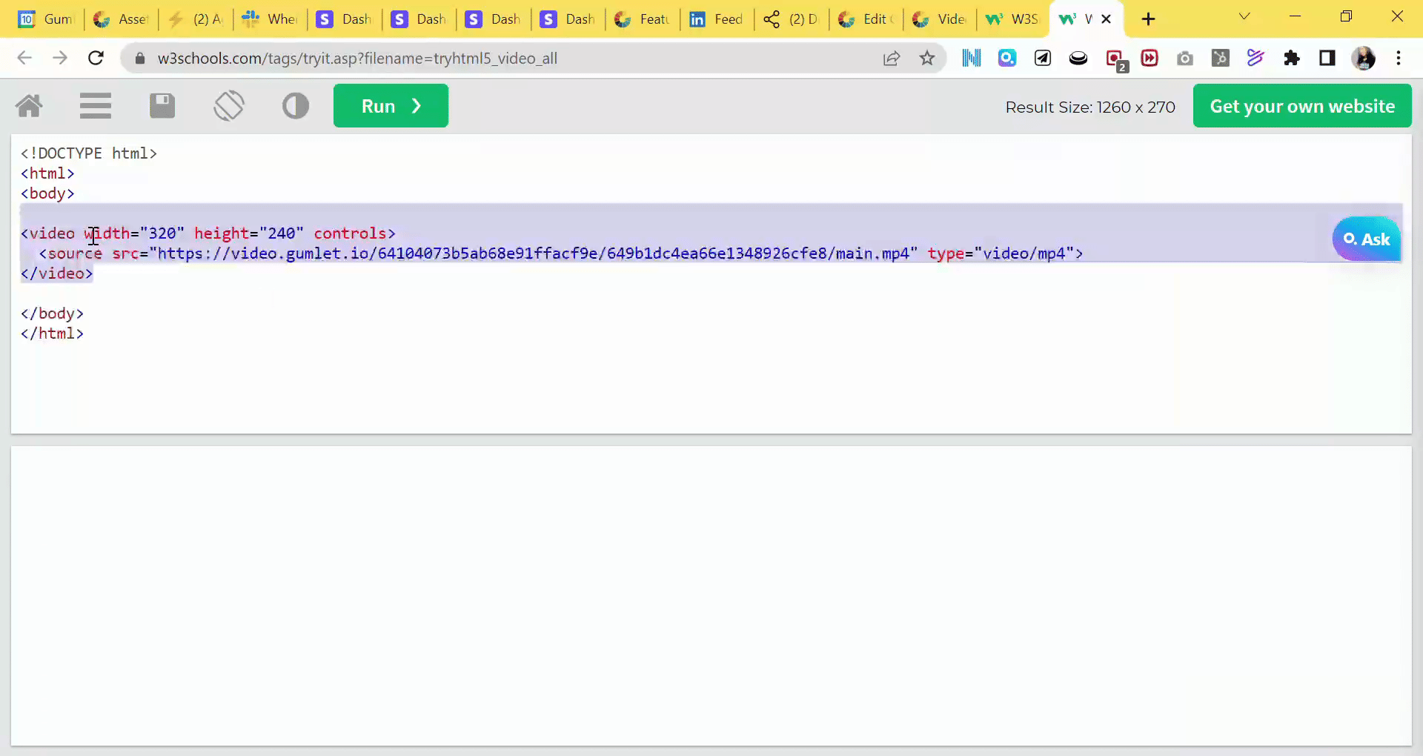Open a new browser tab
This screenshot has width=1423, height=756.
click(1148, 19)
